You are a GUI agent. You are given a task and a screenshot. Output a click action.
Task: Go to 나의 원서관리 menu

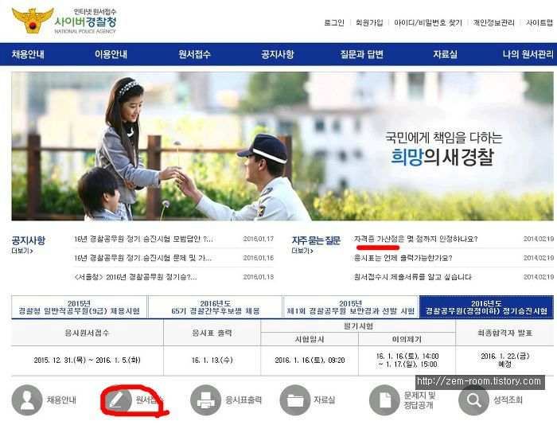pos(528,54)
